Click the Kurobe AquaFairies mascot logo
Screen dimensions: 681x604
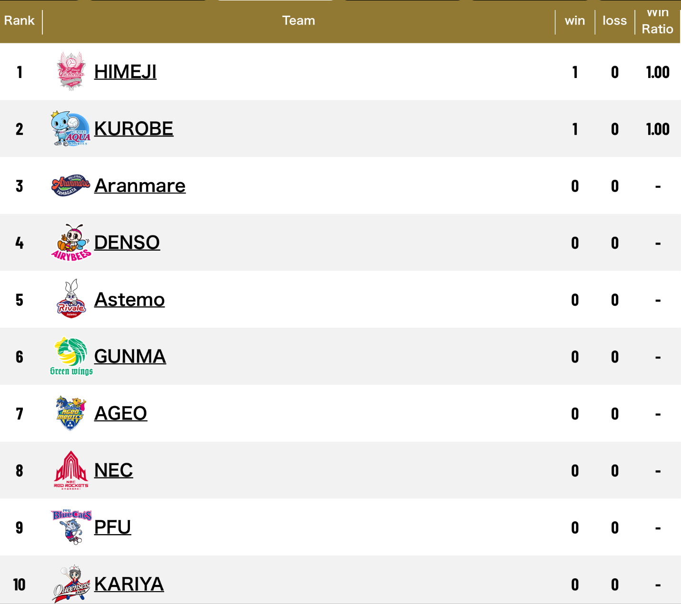[x=70, y=128]
